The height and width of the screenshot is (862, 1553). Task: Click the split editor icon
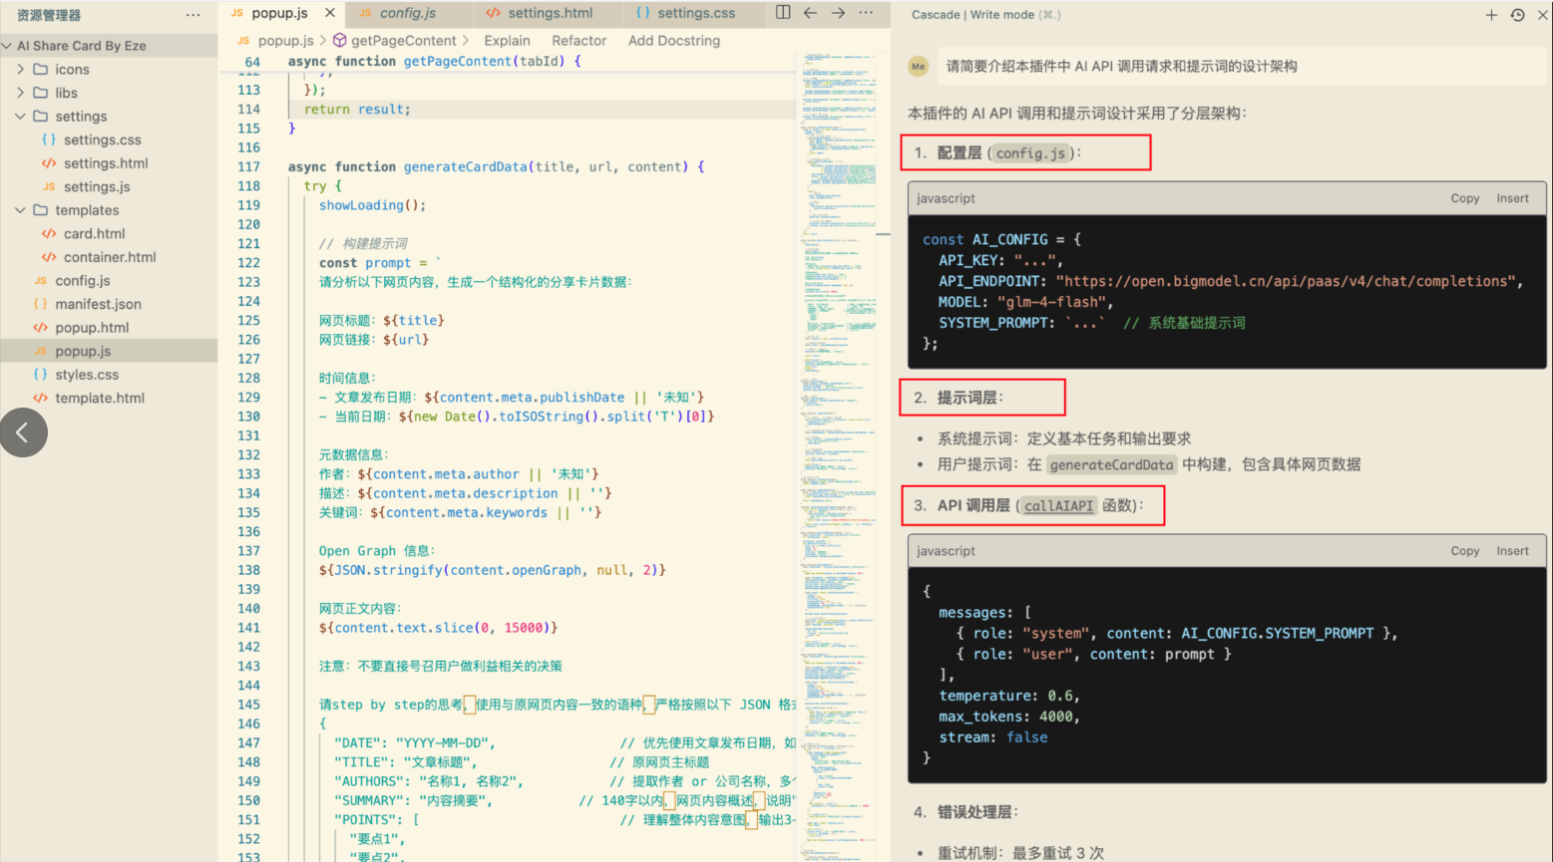(783, 13)
